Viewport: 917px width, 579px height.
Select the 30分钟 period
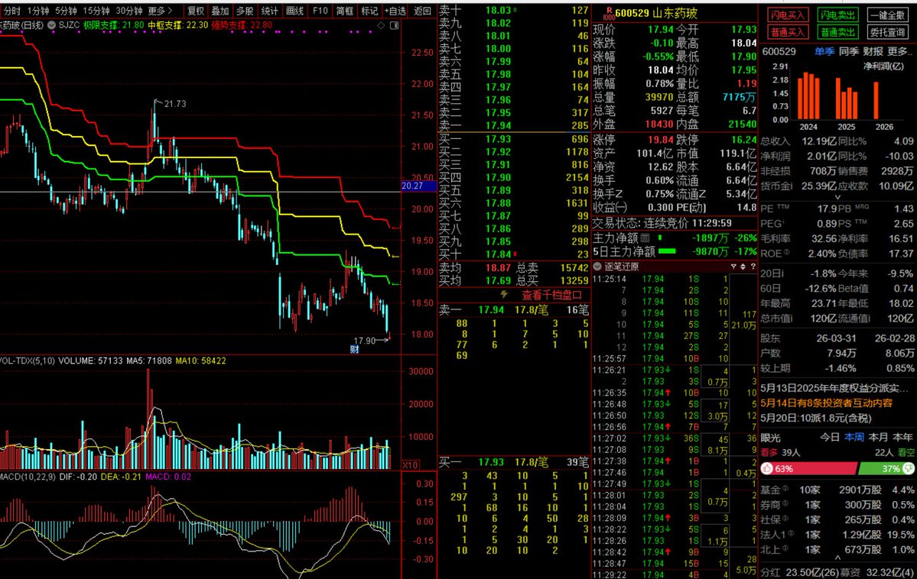(128, 11)
